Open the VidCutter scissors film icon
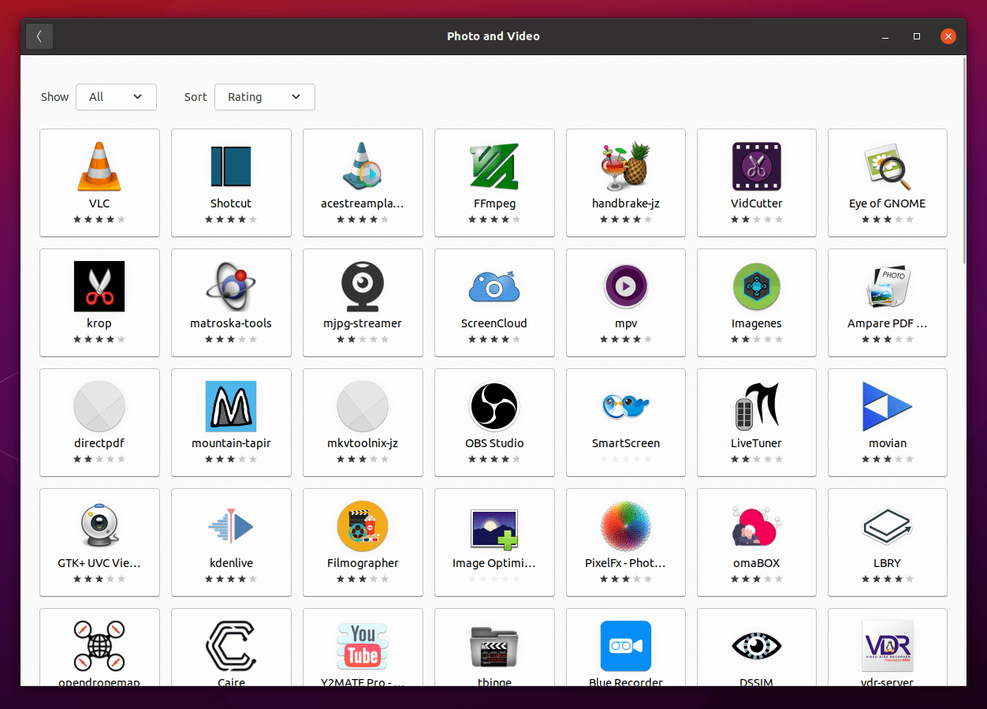The width and height of the screenshot is (987, 709). point(757,166)
